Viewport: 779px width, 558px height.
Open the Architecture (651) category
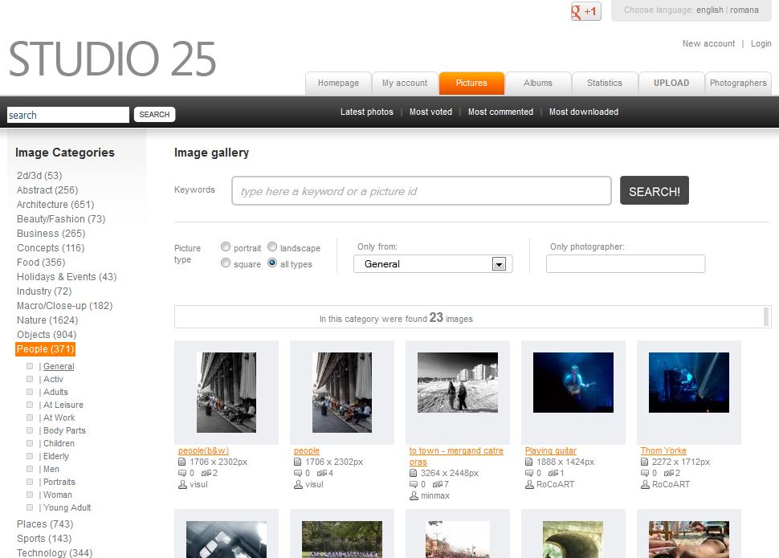[55, 204]
